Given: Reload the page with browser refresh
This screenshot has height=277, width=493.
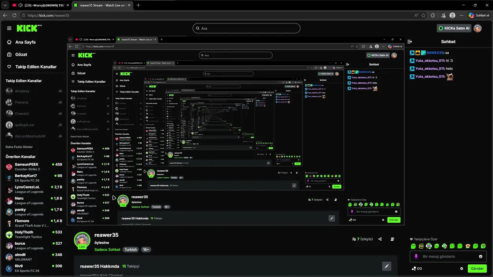Looking at the screenshot, I should click(14, 15).
